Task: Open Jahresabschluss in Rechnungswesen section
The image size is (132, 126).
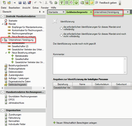Action: point(16,103)
